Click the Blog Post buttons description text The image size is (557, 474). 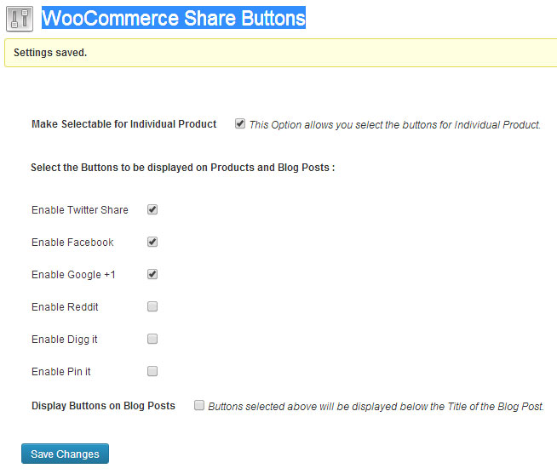[x=376, y=406]
